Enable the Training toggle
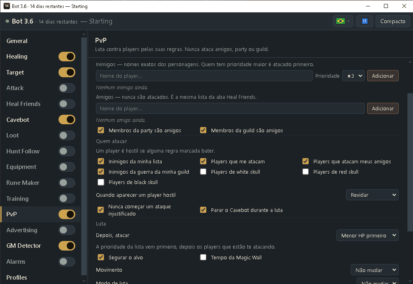 point(67,198)
